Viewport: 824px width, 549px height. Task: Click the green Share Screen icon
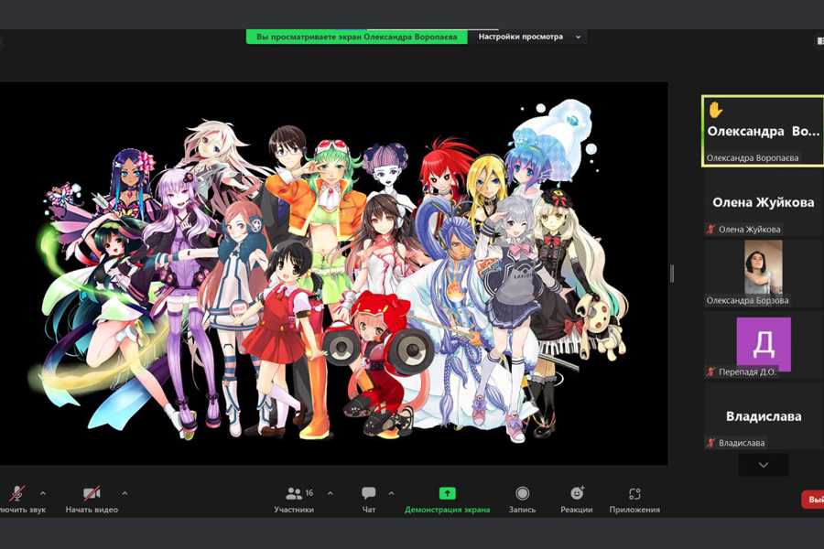pyautogui.click(x=447, y=494)
